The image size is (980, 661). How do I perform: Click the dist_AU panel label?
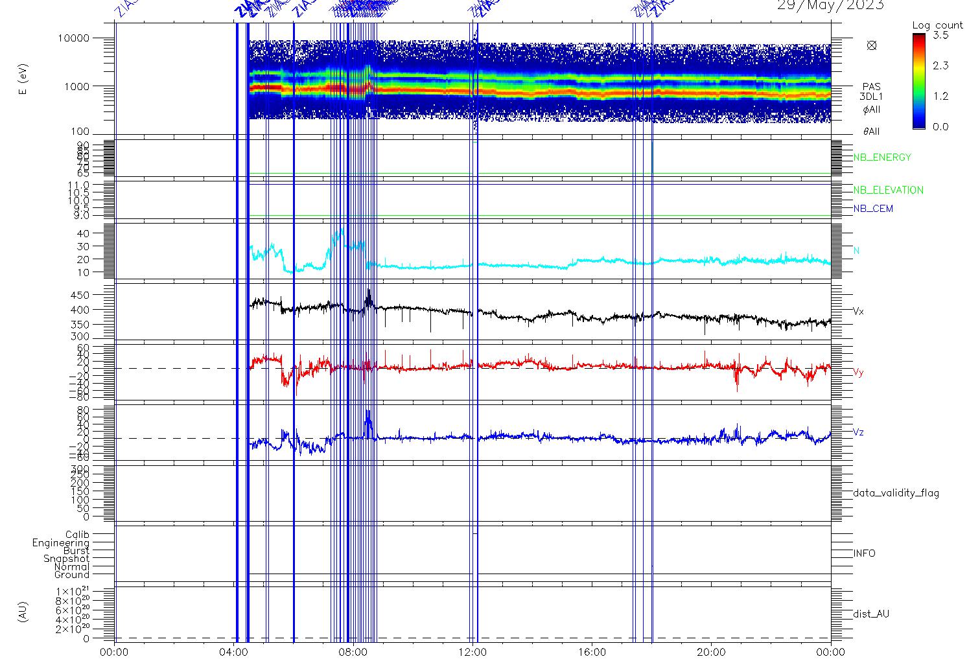pyautogui.click(x=871, y=614)
